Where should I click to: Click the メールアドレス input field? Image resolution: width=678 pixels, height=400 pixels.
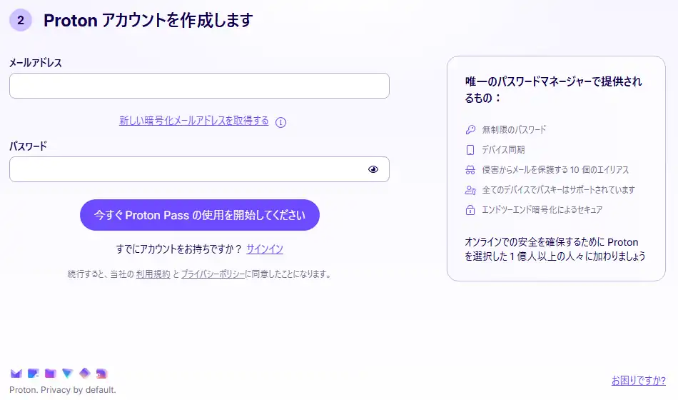click(199, 86)
